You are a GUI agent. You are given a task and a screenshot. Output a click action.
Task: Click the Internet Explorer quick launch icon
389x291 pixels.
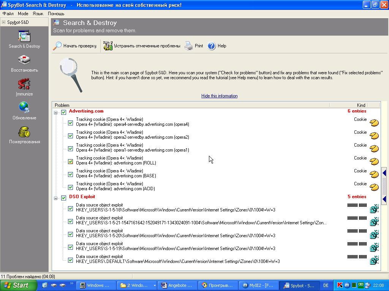click(45, 285)
